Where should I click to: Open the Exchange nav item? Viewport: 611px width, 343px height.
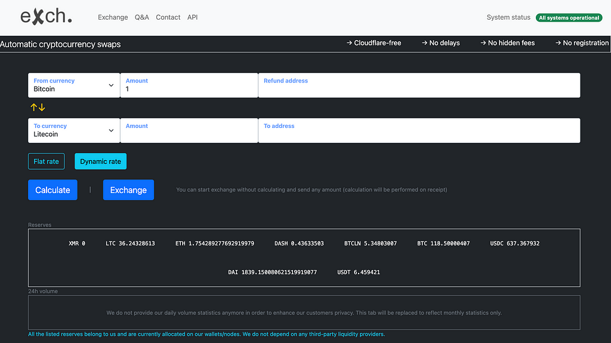[x=113, y=17]
